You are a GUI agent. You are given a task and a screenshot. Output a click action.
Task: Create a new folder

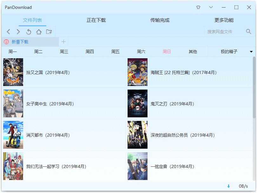[49, 32]
